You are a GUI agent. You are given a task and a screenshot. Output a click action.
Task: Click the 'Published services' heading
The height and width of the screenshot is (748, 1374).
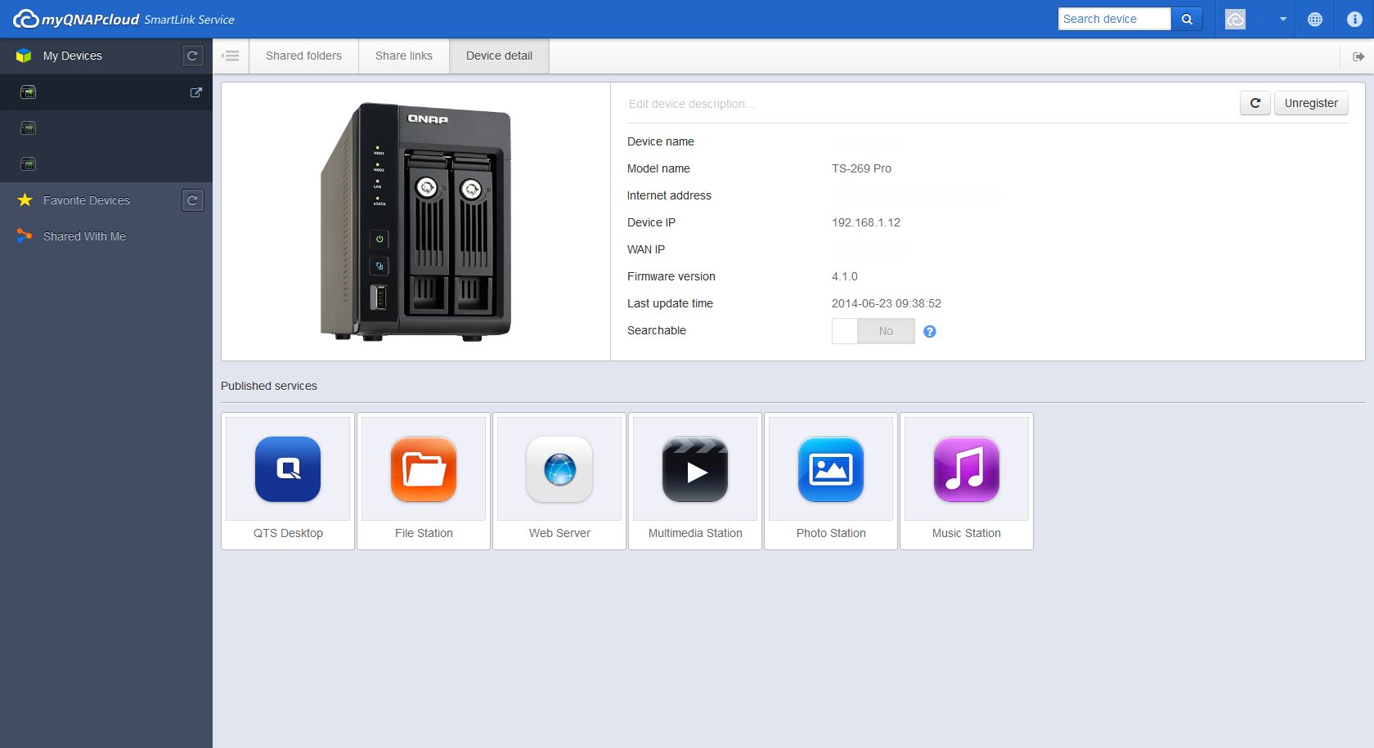(x=269, y=386)
